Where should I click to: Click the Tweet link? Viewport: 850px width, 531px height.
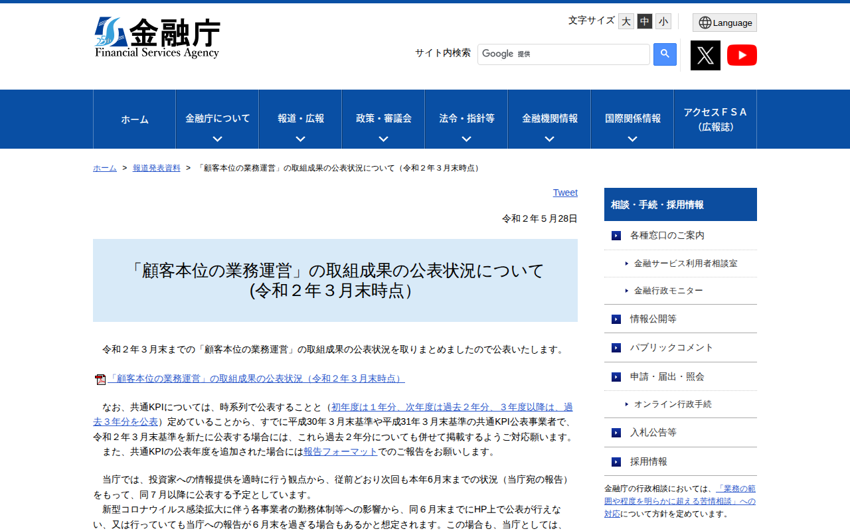[x=565, y=192]
